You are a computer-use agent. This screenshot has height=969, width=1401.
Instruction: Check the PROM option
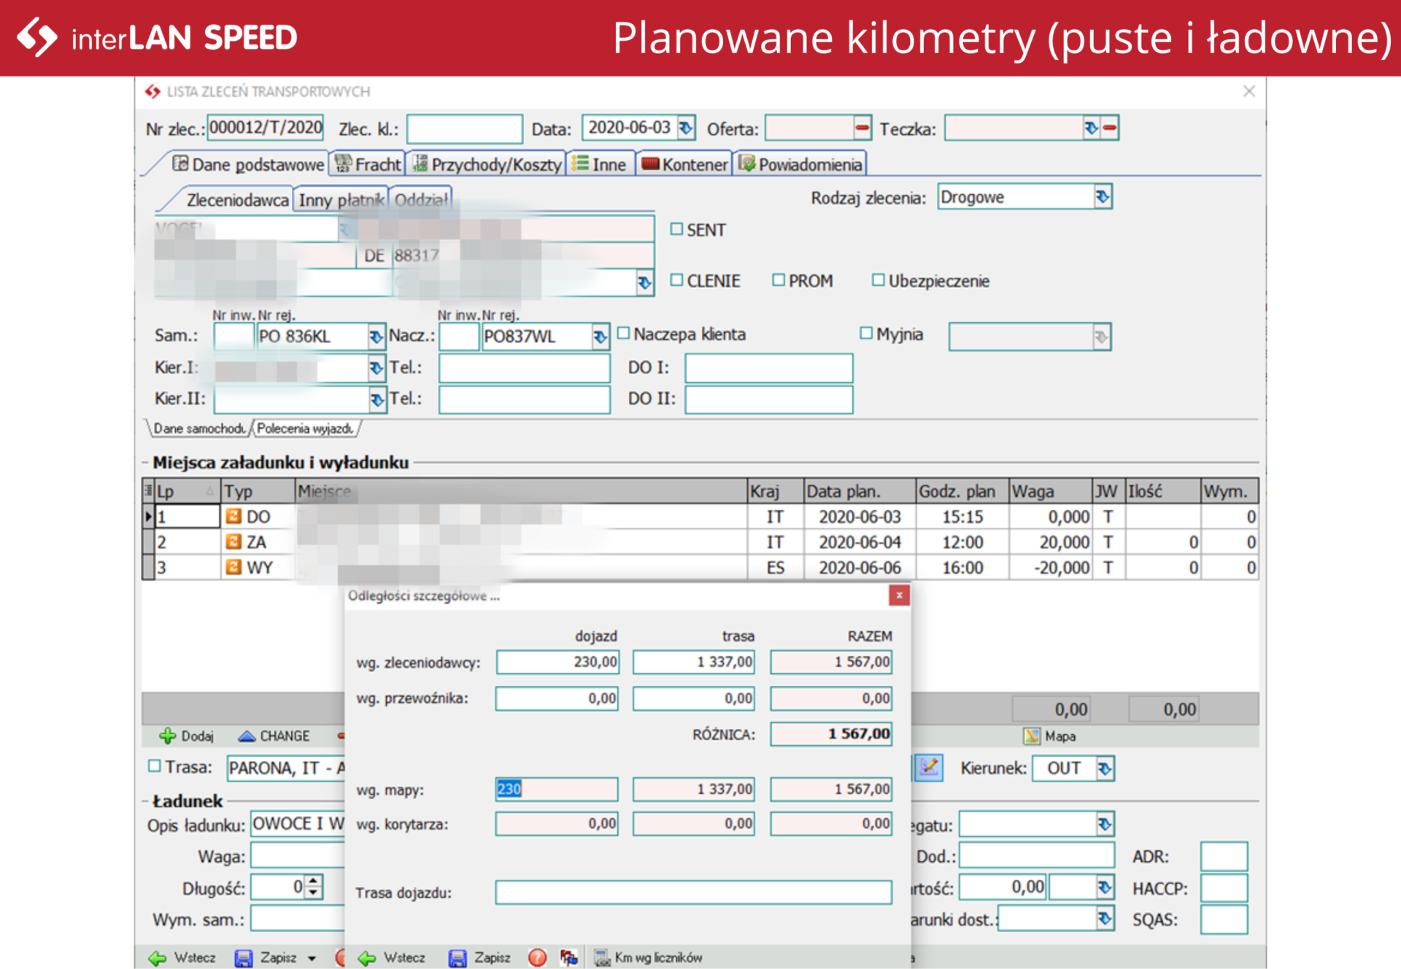point(779,280)
